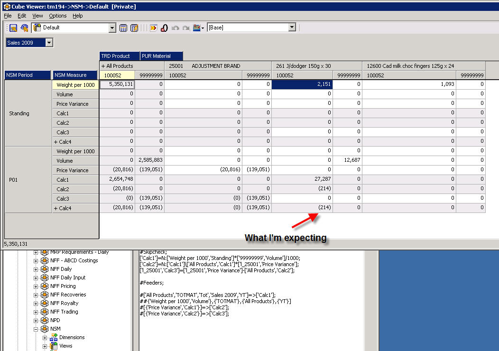Select the 12,687 Volume cell
The image size is (499, 351).
pyautogui.click(x=348, y=160)
